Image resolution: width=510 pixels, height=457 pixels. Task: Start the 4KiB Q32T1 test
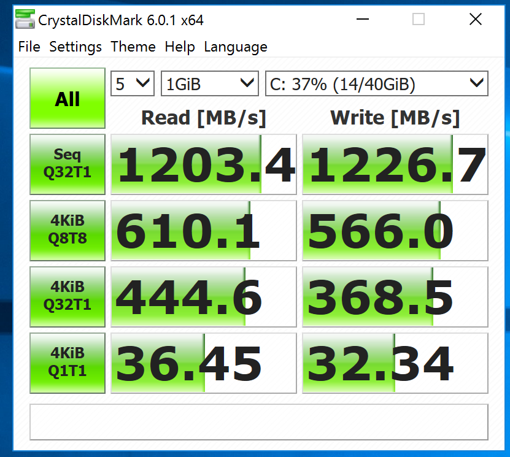tap(68, 297)
